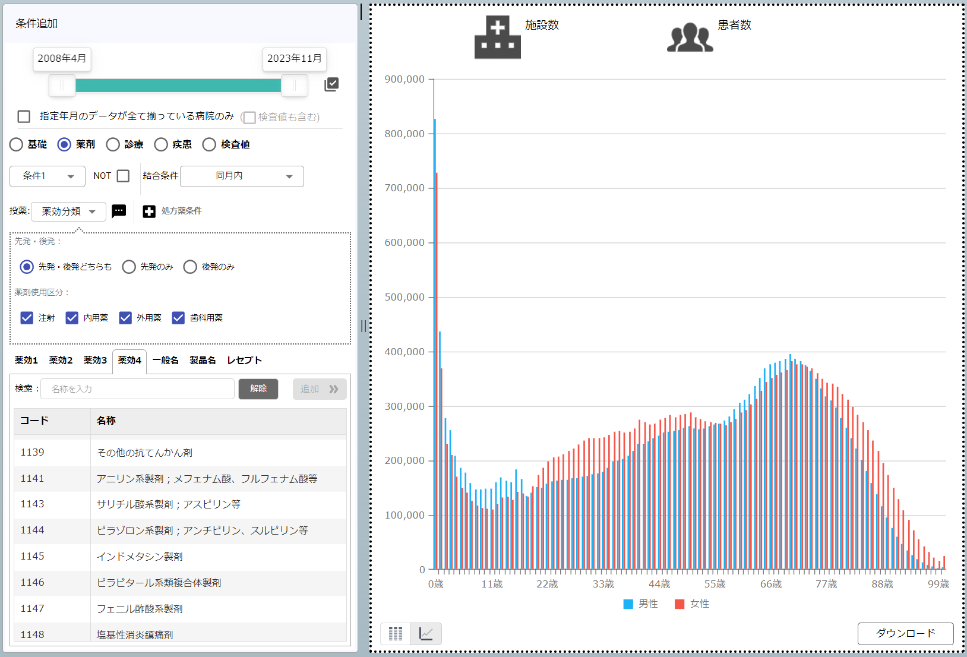Switch to table grid view icon

(x=396, y=634)
